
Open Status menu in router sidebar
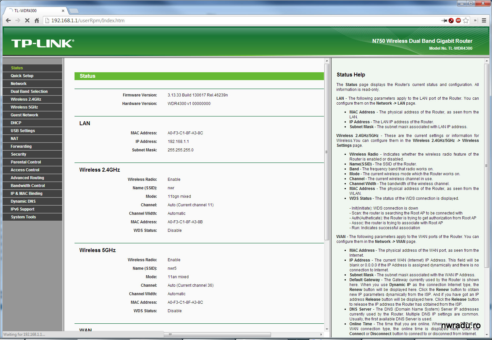(32, 68)
